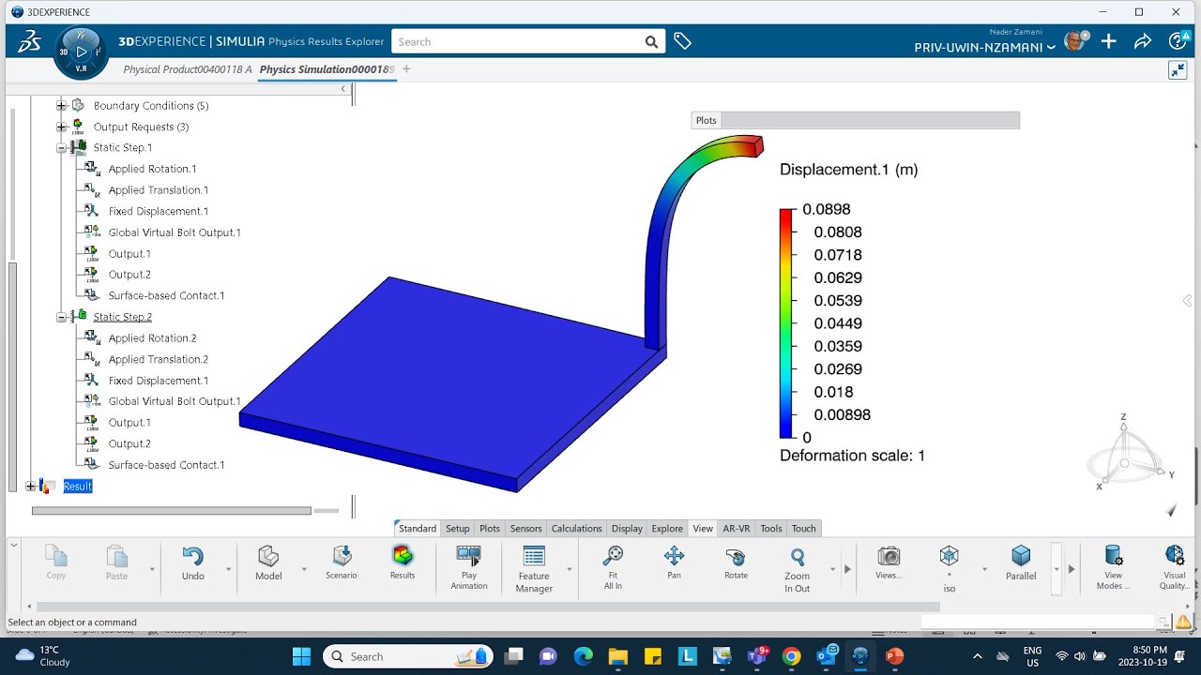Viewport: 1201px width, 675px height.
Task: Click the plus add icon in top bar
Action: 1109,41
